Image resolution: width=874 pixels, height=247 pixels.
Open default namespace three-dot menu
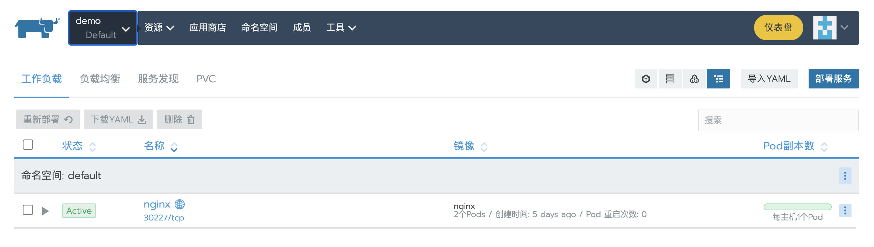click(845, 176)
